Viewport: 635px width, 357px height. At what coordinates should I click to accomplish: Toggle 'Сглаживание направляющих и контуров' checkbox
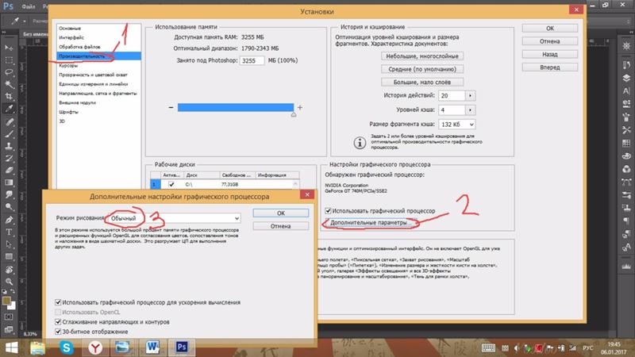click(x=58, y=322)
